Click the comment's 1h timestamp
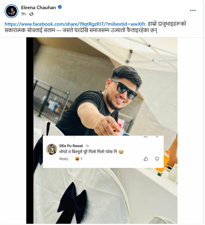 coord(87,146)
